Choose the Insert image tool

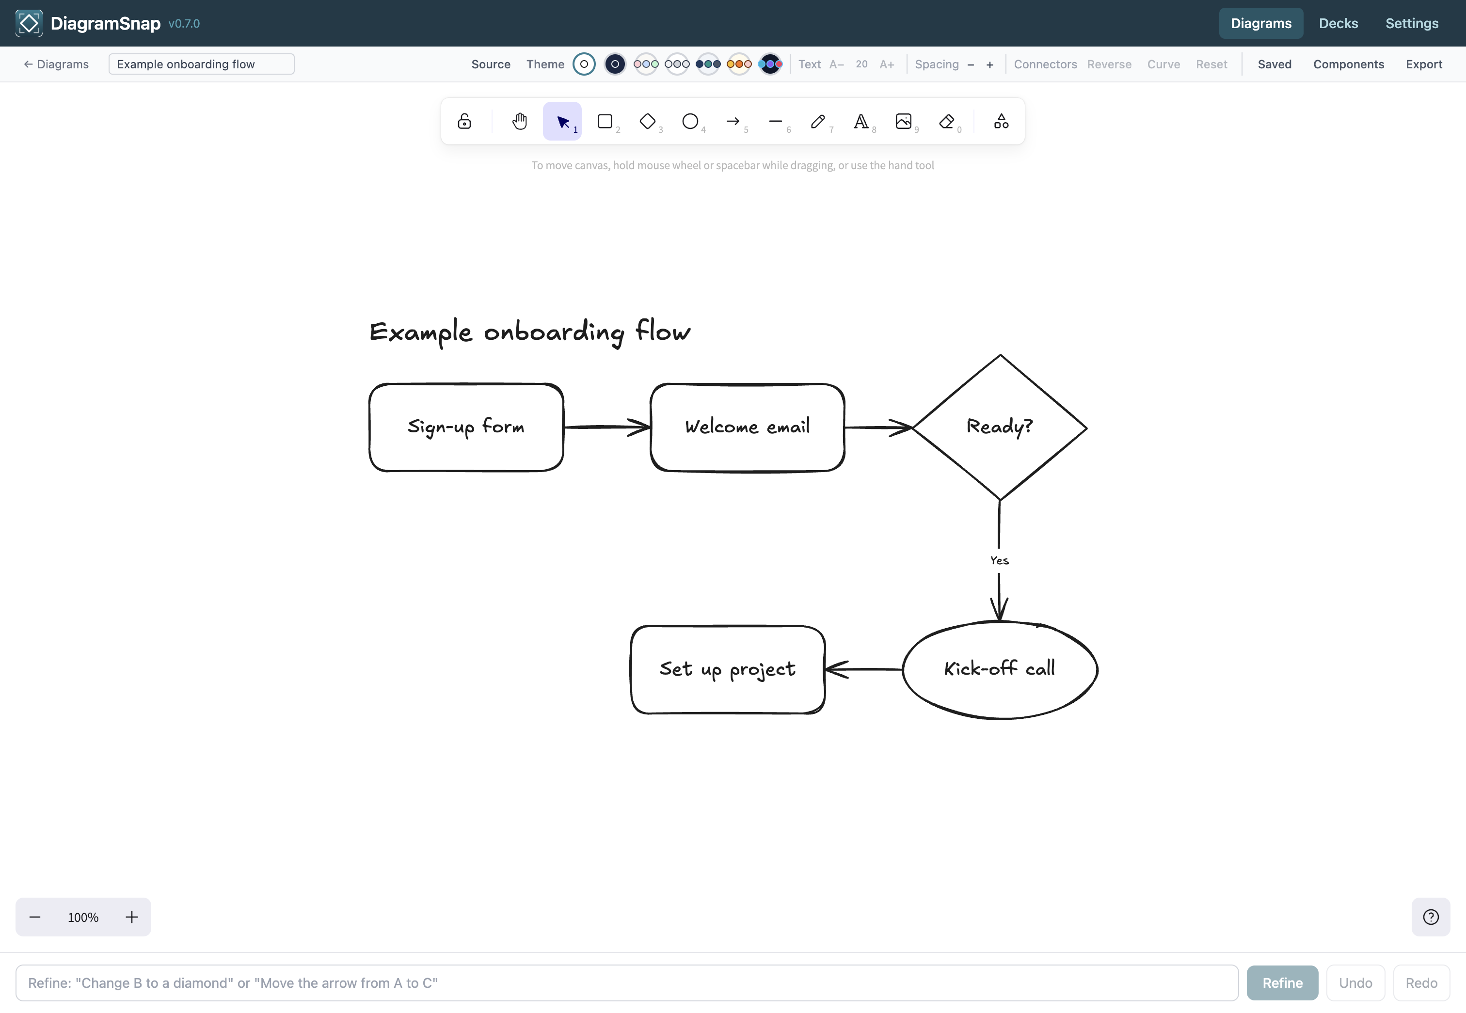pyautogui.click(x=904, y=121)
